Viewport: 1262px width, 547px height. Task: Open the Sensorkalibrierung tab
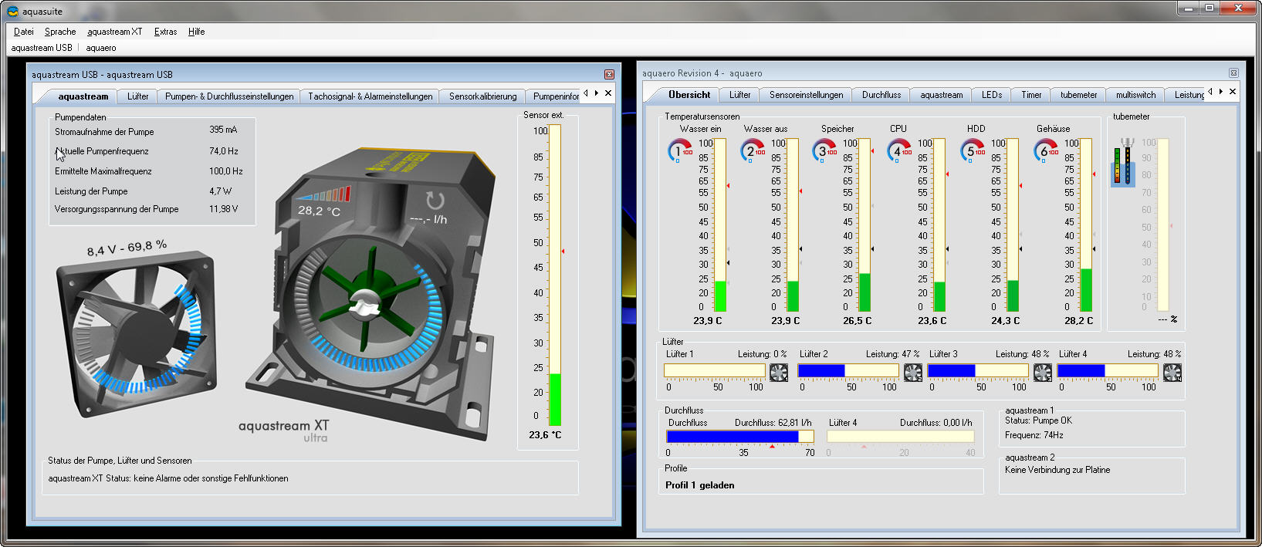[482, 96]
